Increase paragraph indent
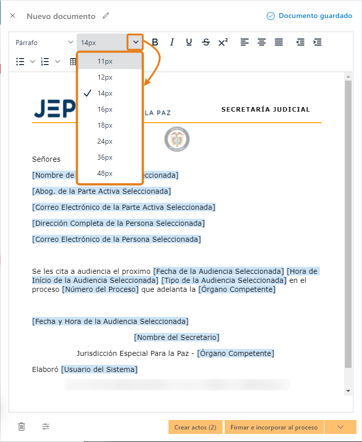The height and width of the screenshot is (442, 362). tap(317, 42)
